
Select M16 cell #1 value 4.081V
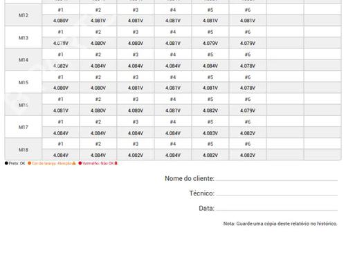[61, 111]
